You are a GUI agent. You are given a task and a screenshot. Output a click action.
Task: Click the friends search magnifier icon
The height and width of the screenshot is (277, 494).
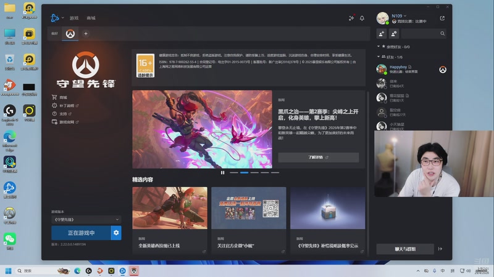pyautogui.click(x=442, y=34)
